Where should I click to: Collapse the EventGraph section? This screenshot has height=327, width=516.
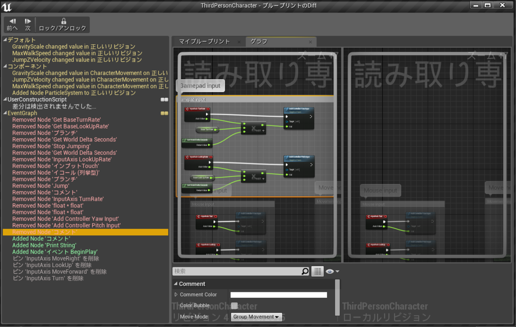(5, 113)
